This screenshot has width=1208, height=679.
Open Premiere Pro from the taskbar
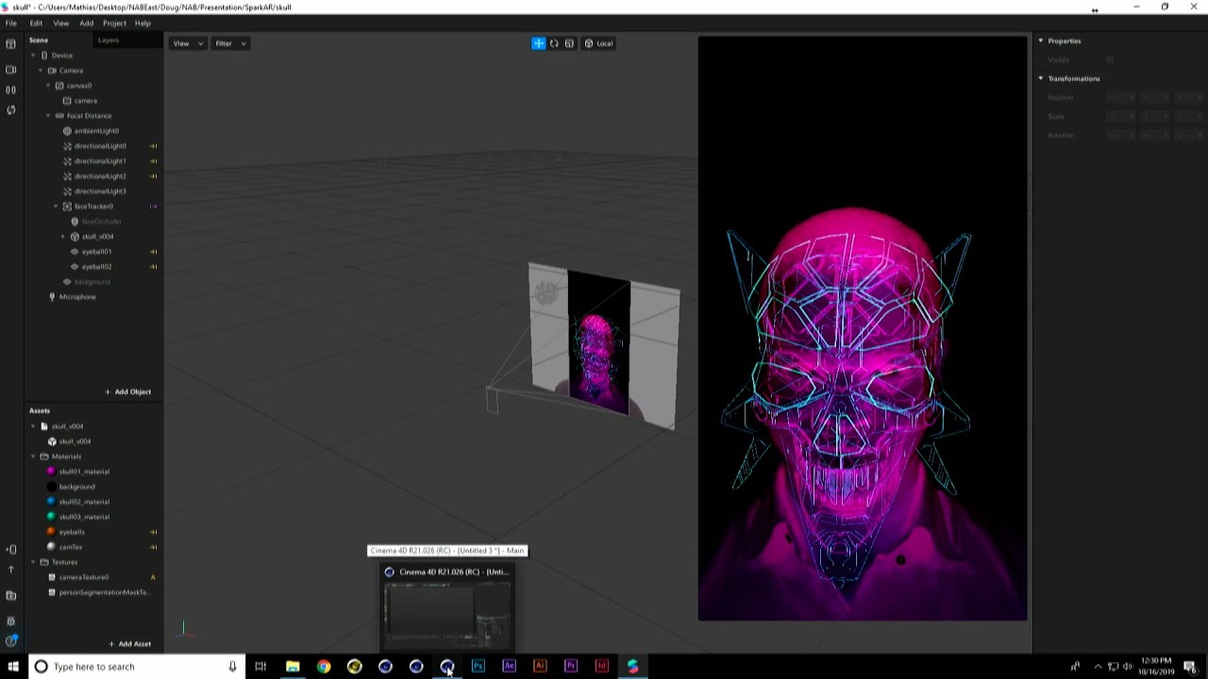point(571,666)
